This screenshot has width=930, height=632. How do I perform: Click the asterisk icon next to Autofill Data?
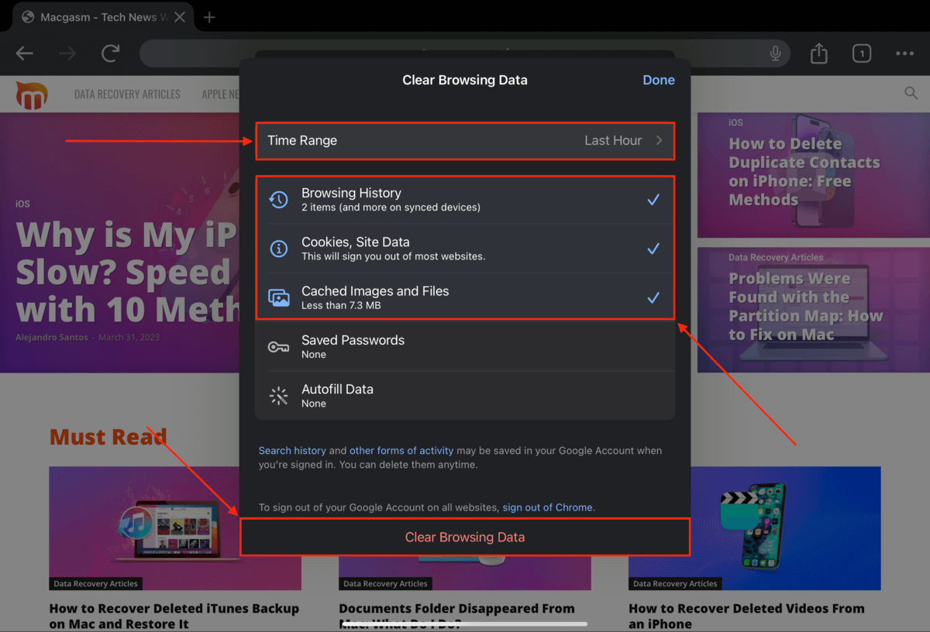[279, 396]
